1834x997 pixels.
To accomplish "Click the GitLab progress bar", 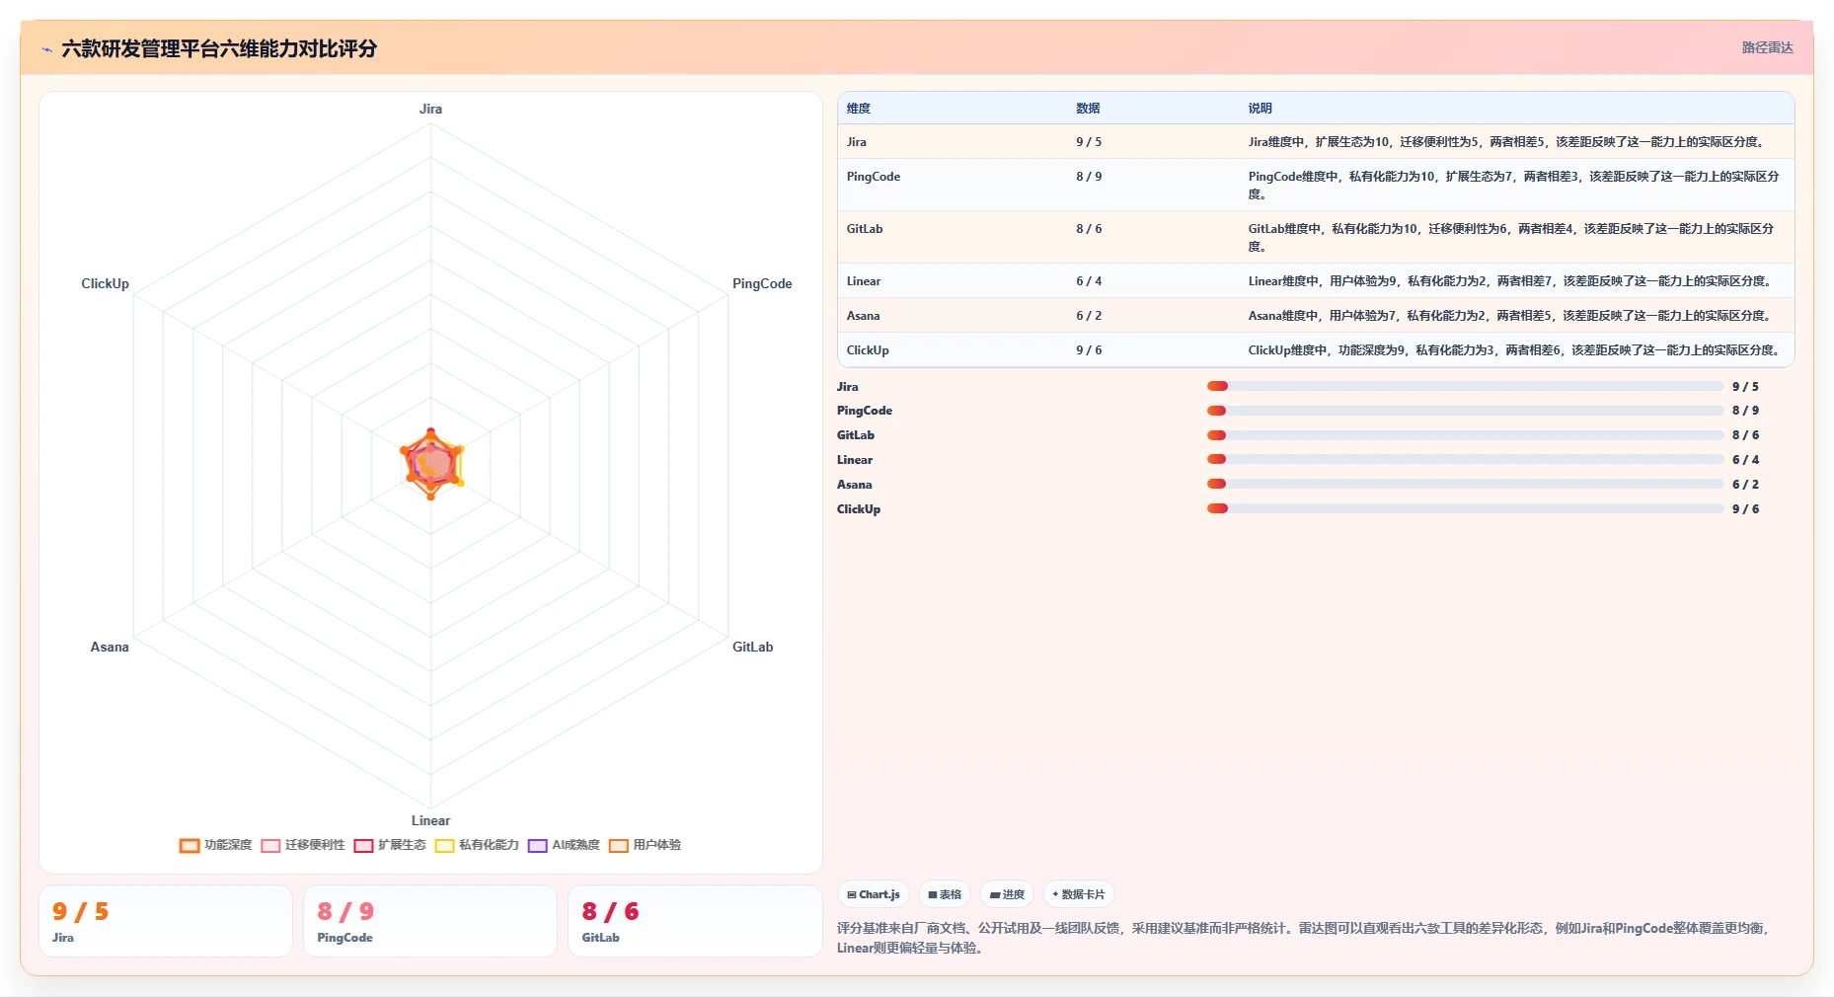I will click(x=1465, y=435).
